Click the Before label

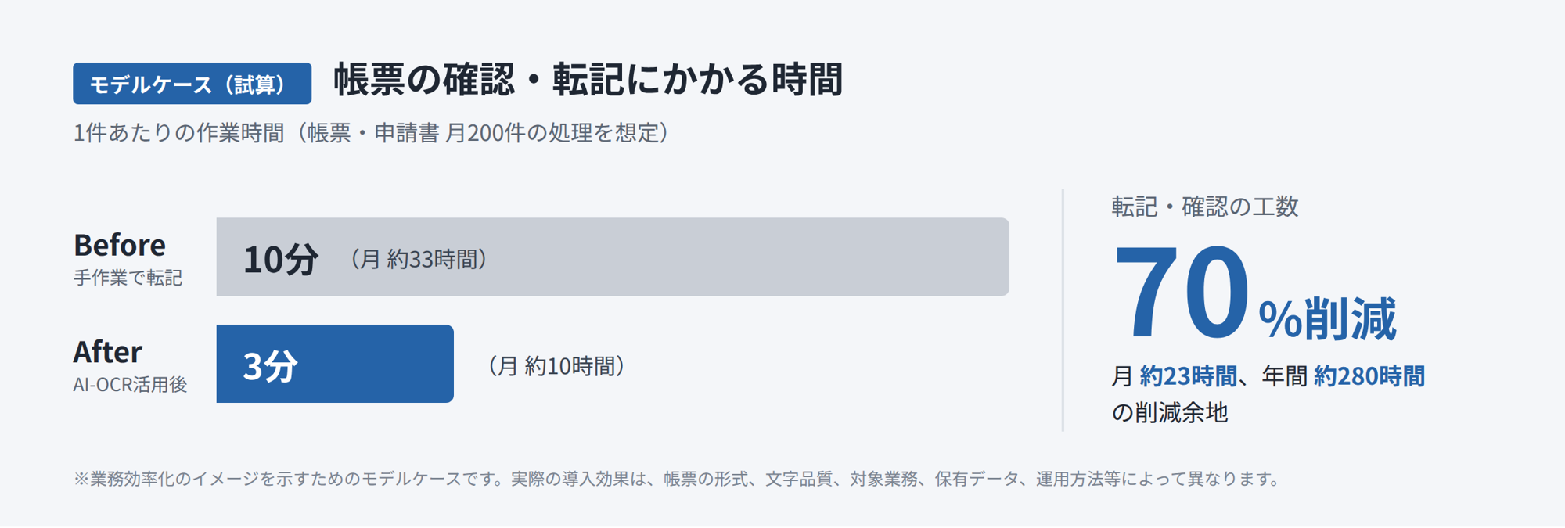119,245
